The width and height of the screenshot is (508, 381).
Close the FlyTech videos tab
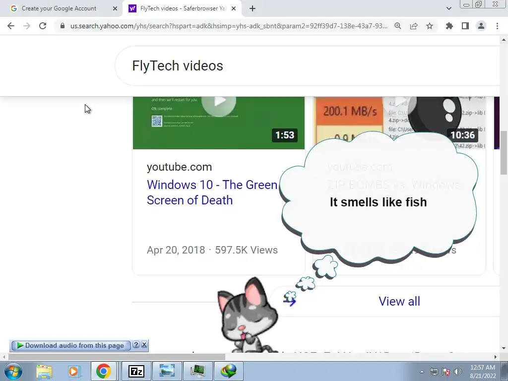[234, 8]
